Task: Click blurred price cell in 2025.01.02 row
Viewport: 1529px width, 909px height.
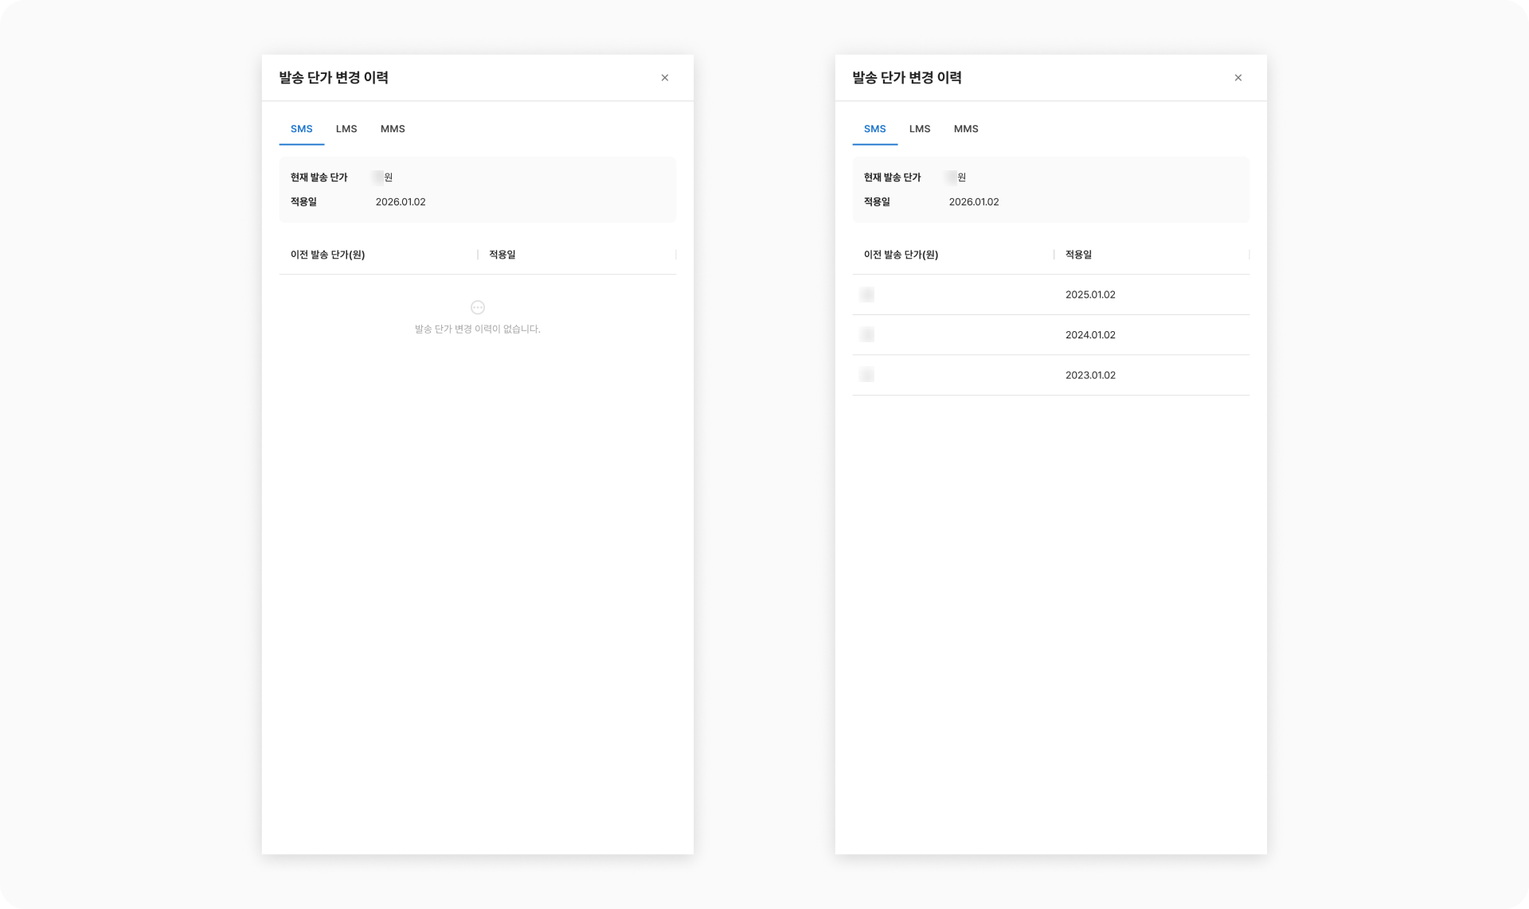Action: [x=867, y=295]
